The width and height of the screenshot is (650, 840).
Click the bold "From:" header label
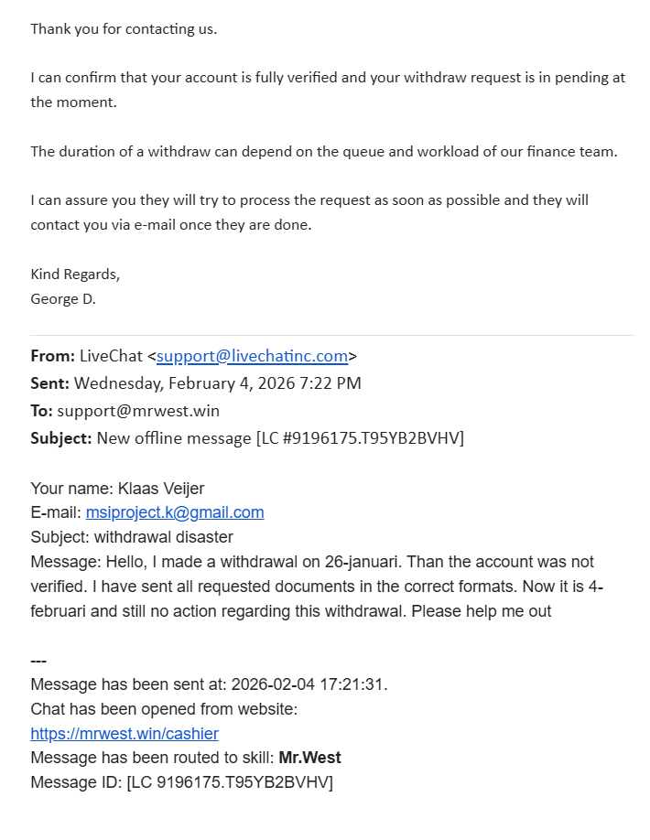coord(52,356)
